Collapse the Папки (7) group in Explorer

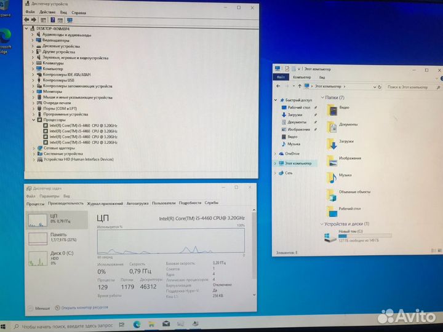point(322,97)
